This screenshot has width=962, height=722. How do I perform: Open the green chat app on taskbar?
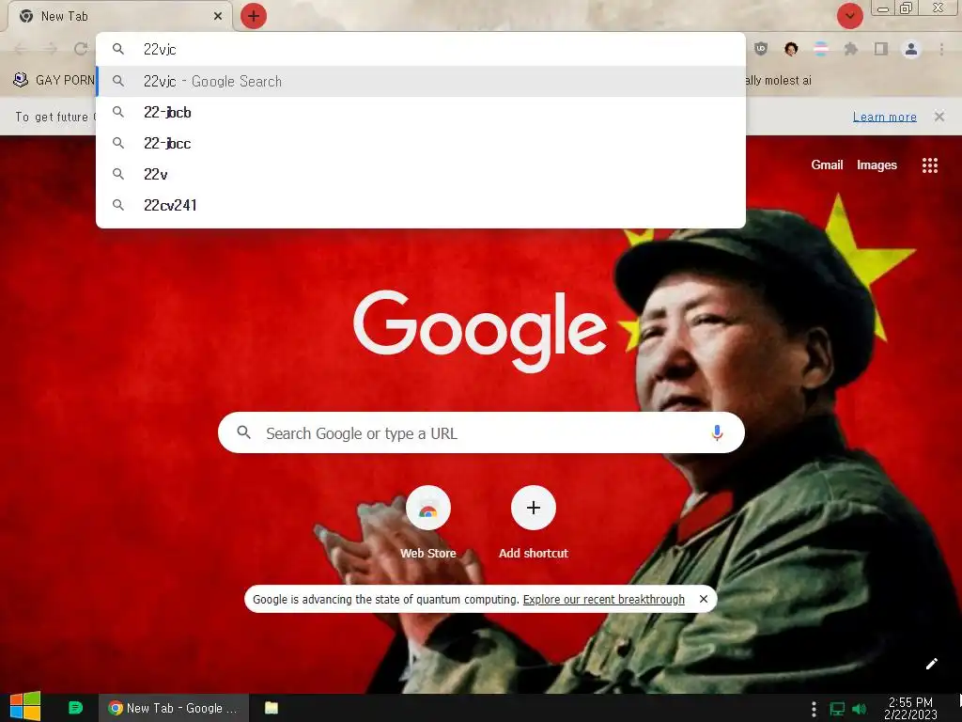pyautogui.click(x=75, y=708)
